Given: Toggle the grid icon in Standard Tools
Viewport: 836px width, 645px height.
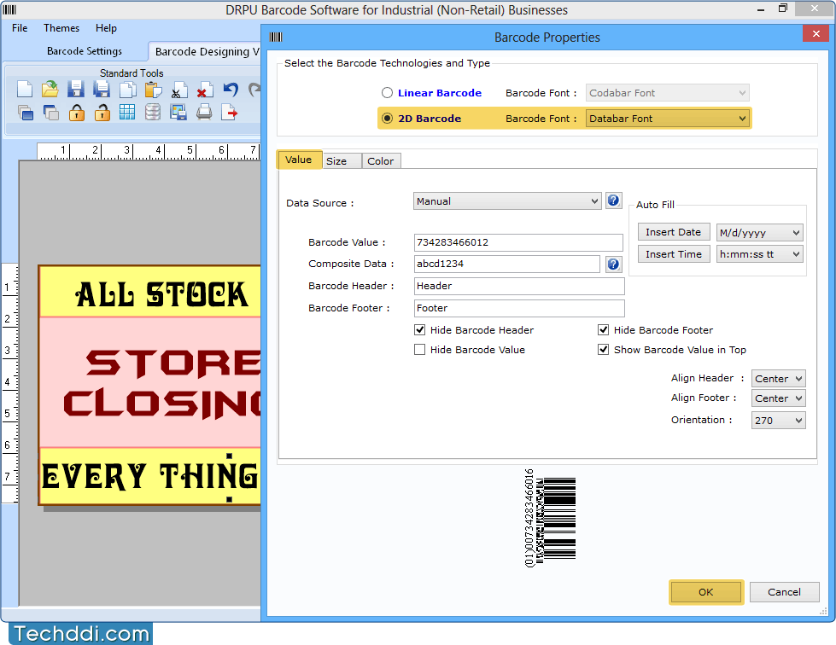Looking at the screenshot, I should [x=127, y=112].
